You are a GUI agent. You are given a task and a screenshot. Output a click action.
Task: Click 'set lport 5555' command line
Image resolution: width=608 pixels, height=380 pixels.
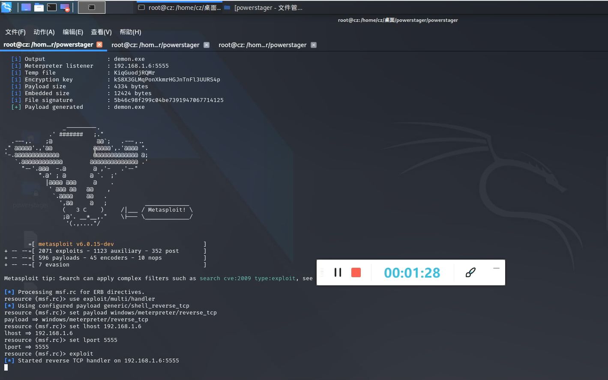coord(61,340)
